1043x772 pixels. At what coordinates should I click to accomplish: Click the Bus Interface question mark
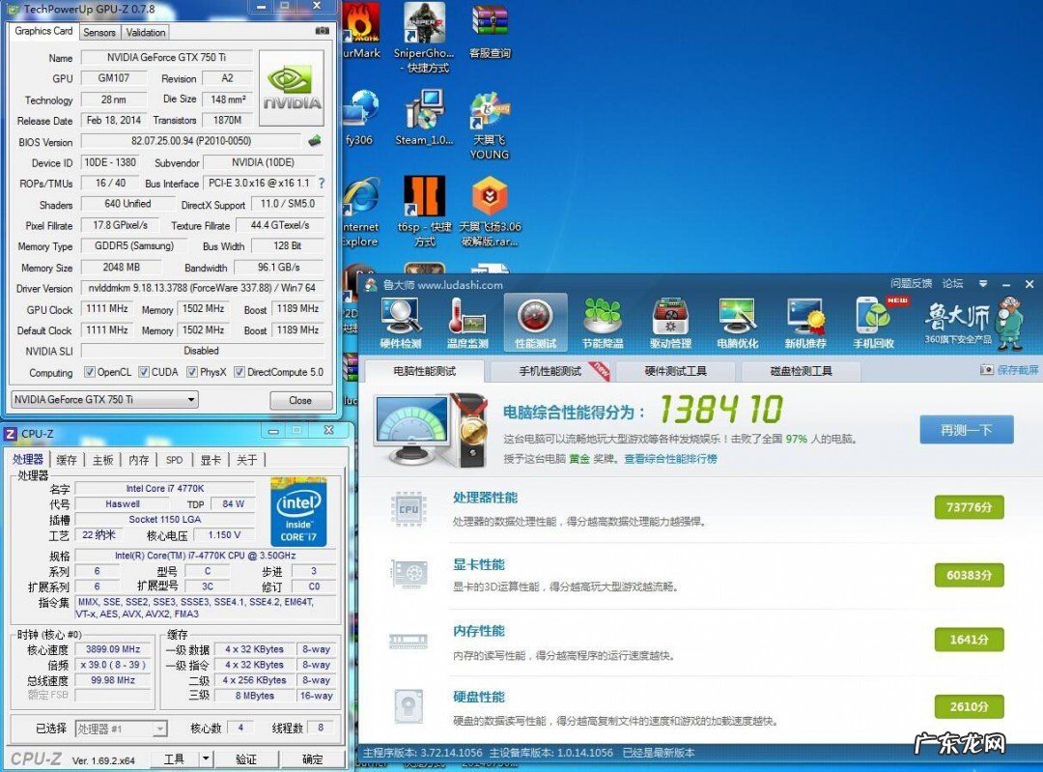[x=322, y=184]
